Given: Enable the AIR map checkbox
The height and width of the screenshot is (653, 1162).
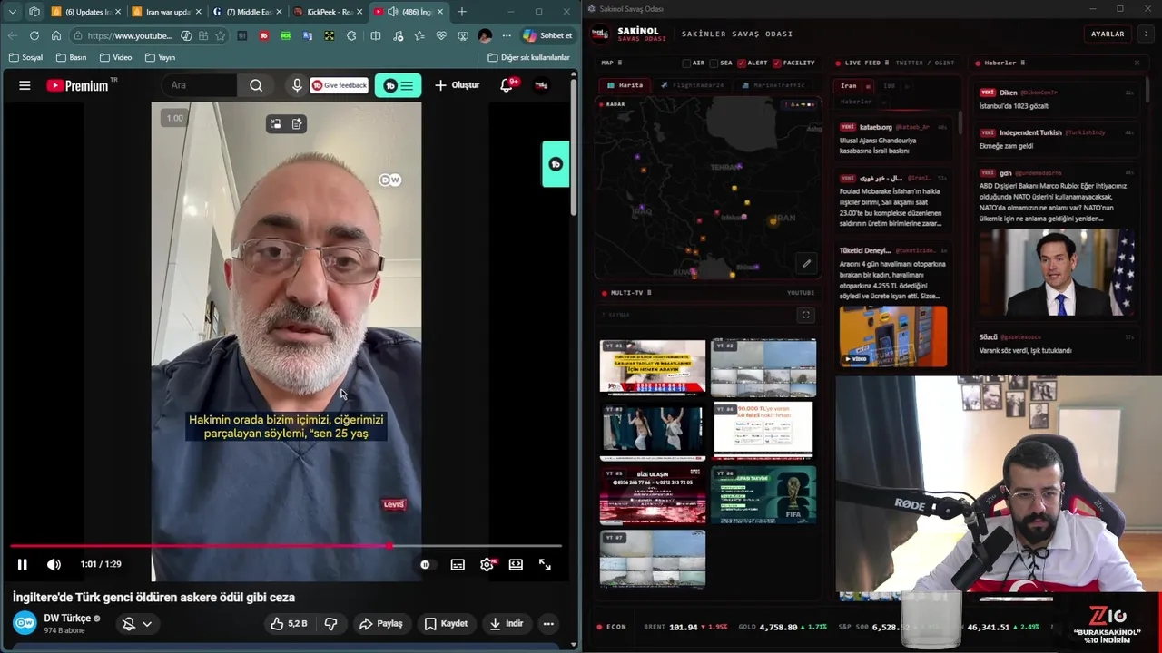Looking at the screenshot, I should point(687,63).
